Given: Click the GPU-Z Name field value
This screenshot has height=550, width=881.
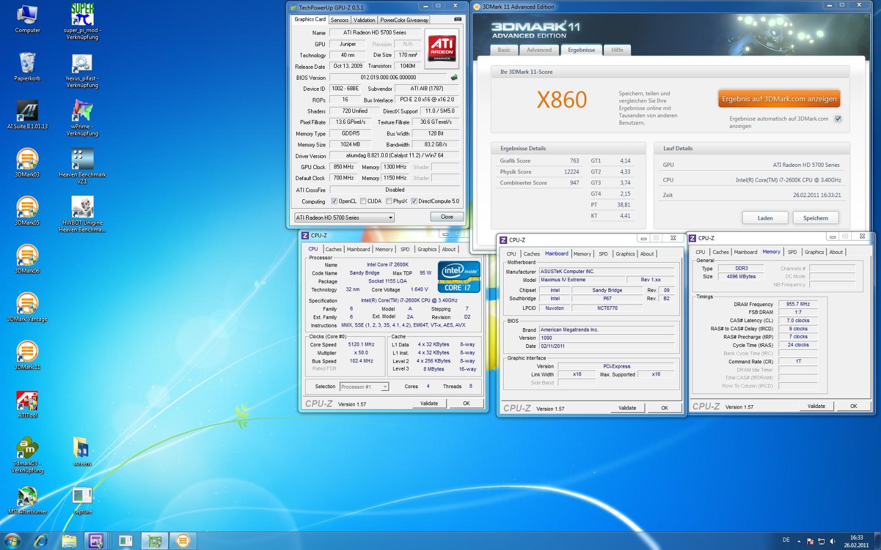Looking at the screenshot, I should (x=374, y=33).
